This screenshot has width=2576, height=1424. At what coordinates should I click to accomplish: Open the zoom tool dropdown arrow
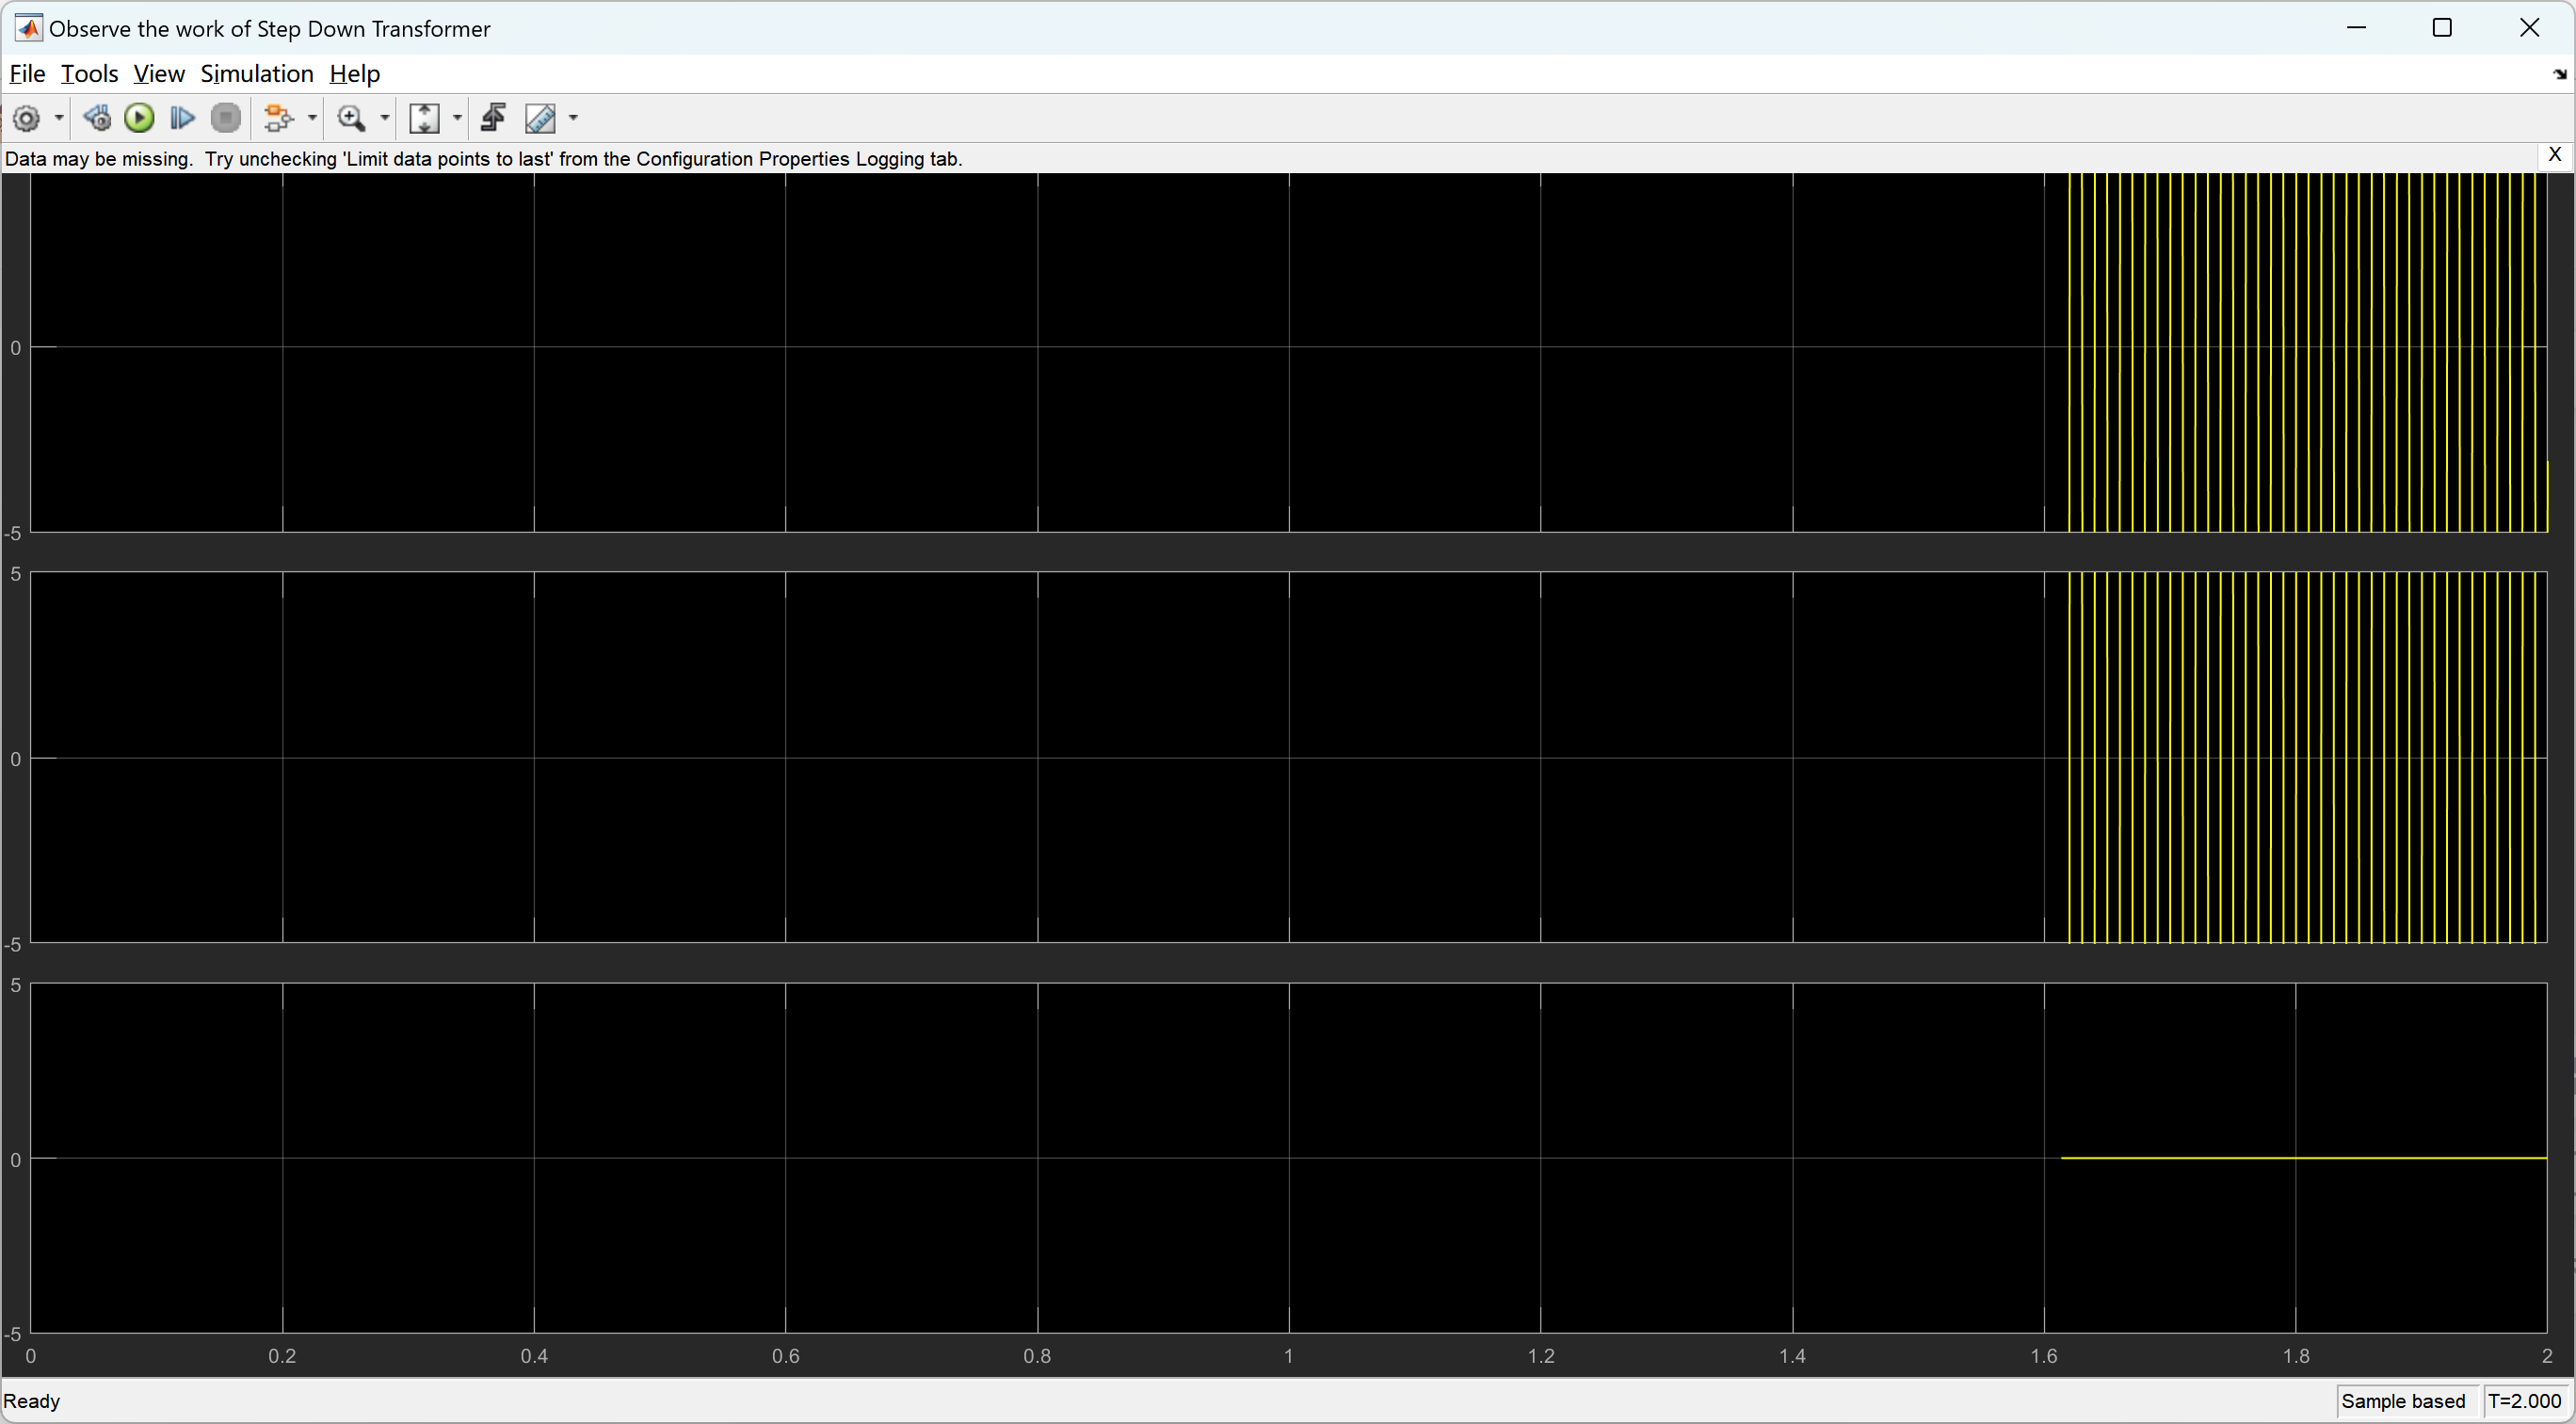coord(384,119)
